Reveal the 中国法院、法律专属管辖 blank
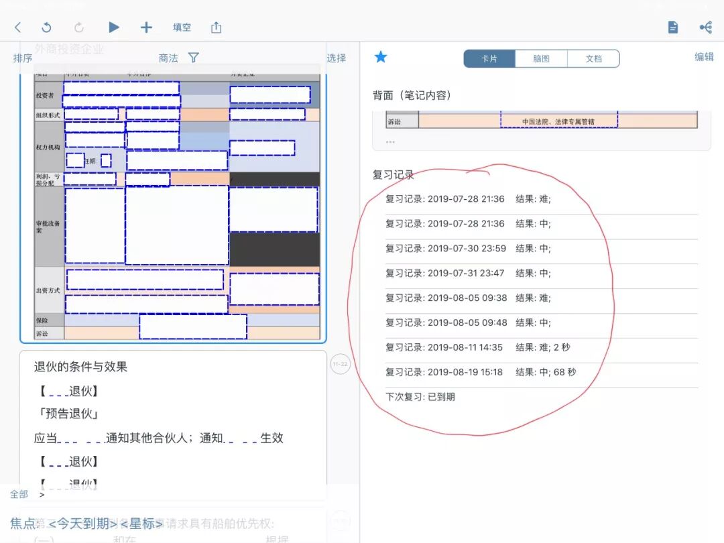 click(x=558, y=120)
